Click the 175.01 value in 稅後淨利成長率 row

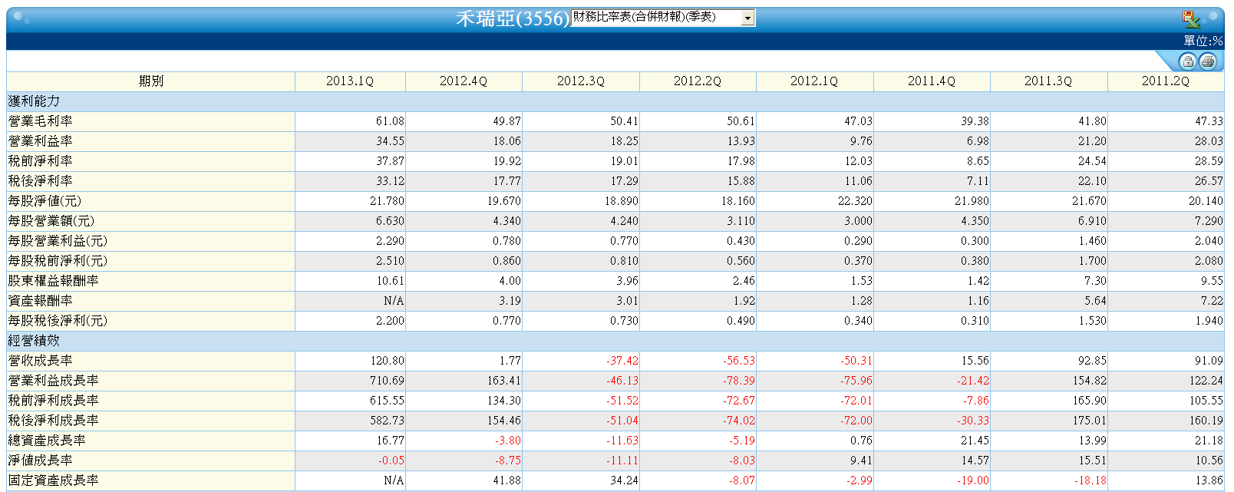pos(1089,421)
